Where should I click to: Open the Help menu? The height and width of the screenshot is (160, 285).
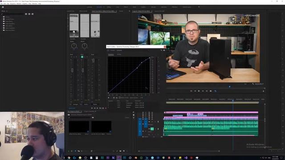pyautogui.click(x=40, y=4)
